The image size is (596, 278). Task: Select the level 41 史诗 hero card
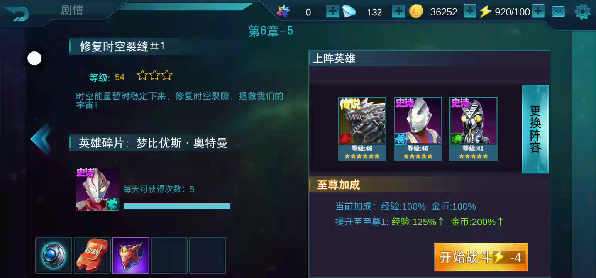pos(473,129)
